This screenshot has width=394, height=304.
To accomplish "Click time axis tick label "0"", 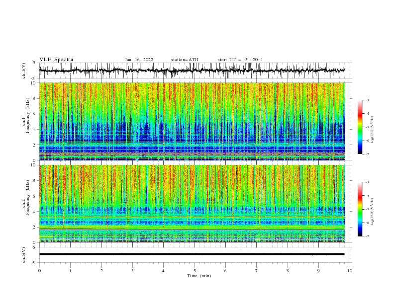I will (x=39, y=271).
